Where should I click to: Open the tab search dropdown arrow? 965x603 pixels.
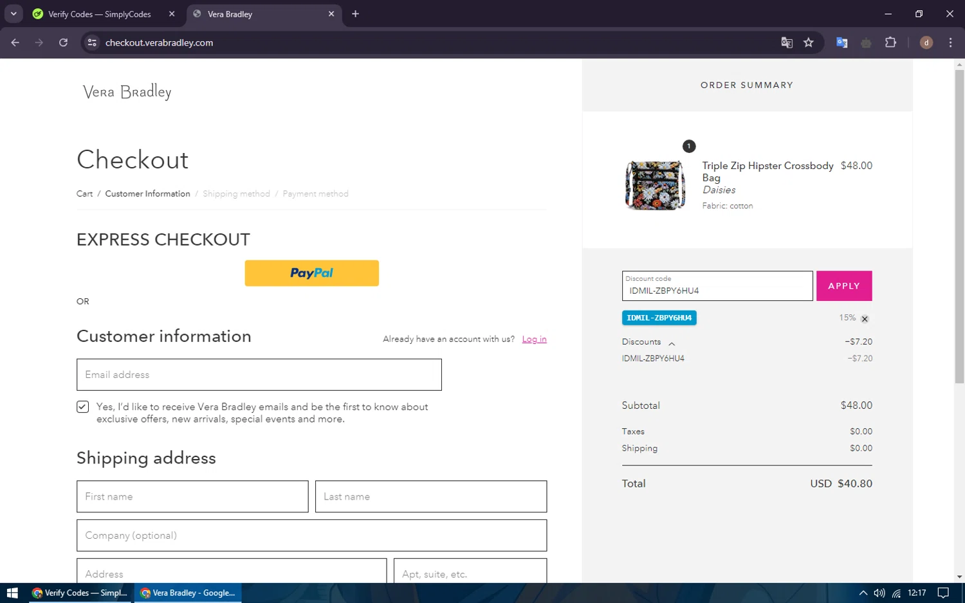click(x=14, y=14)
